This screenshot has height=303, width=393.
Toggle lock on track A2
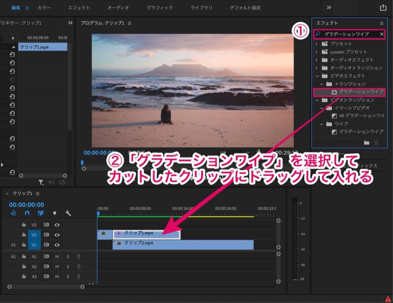tap(24, 266)
